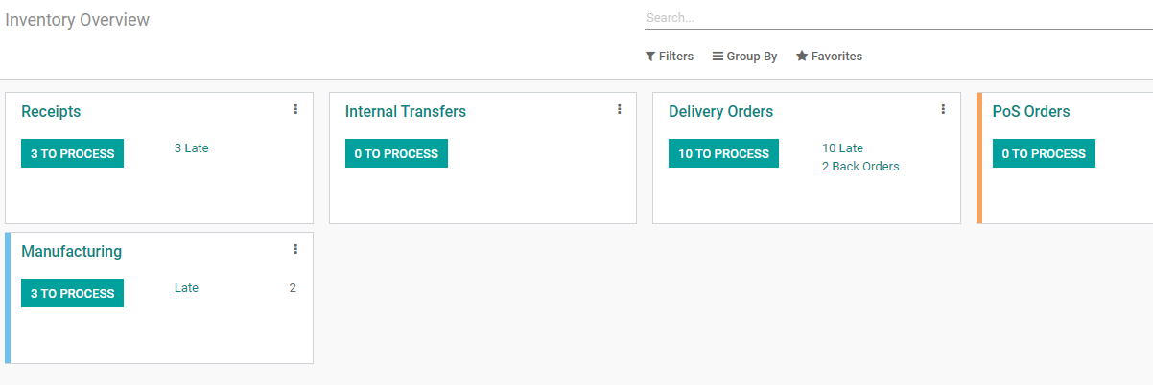This screenshot has height=385, width=1153.
Task: Click the PoS Orders 0 TO PROCESS button
Action: pos(1044,153)
